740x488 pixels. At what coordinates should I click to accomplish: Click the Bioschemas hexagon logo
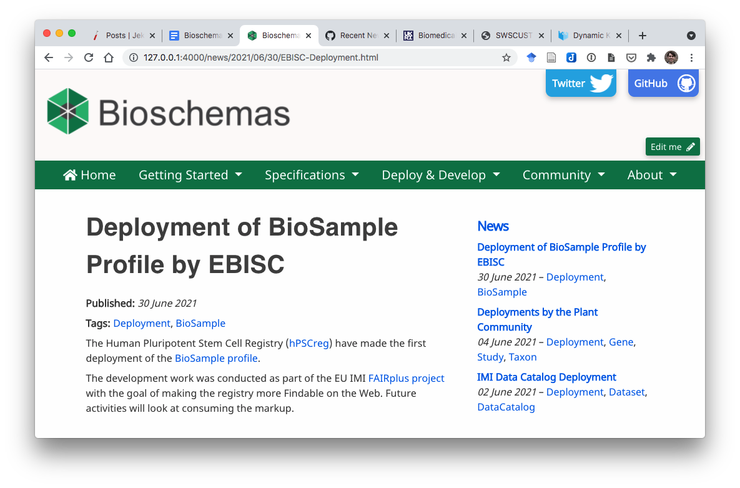(68, 111)
